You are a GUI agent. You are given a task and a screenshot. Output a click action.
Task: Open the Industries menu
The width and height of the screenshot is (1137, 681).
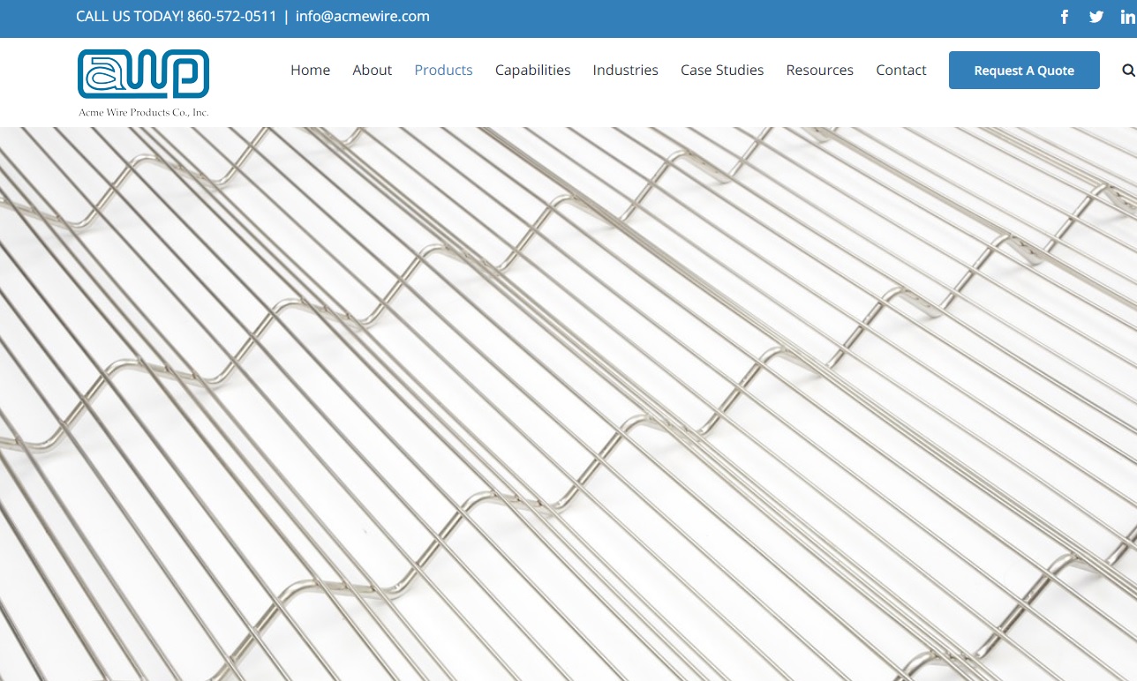click(x=625, y=70)
